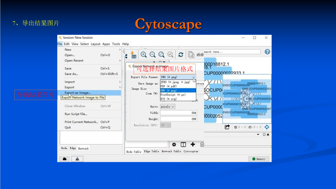The width and height of the screenshot is (336, 189).
Task: Select Open... in File menu
Action: click(x=90, y=55)
